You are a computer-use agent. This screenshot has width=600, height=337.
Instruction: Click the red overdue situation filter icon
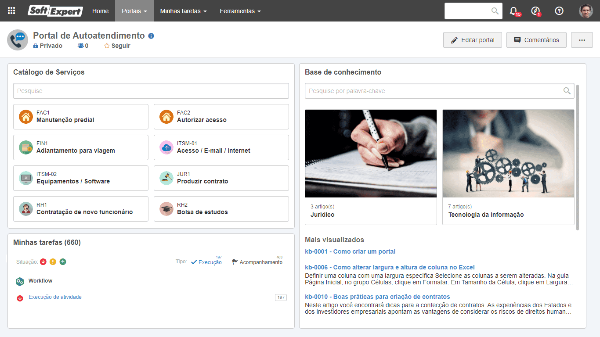click(43, 262)
